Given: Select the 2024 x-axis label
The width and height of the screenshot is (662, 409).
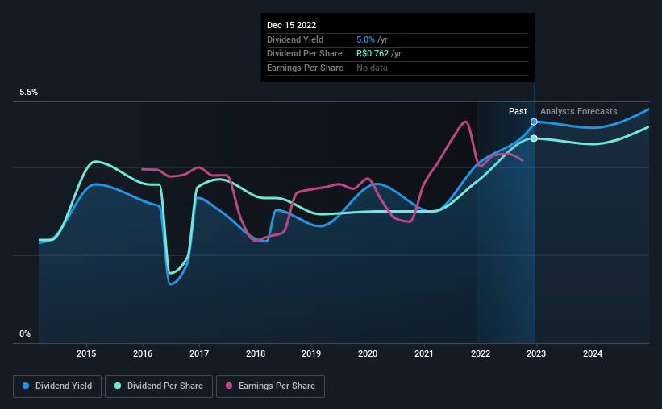Looking at the screenshot, I should click(593, 353).
